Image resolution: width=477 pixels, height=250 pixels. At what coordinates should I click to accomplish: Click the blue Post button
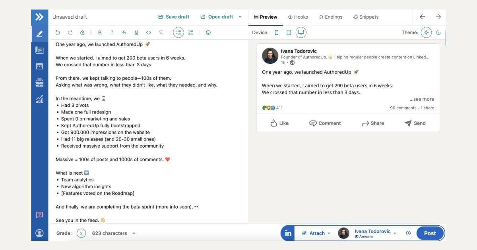(x=430, y=233)
